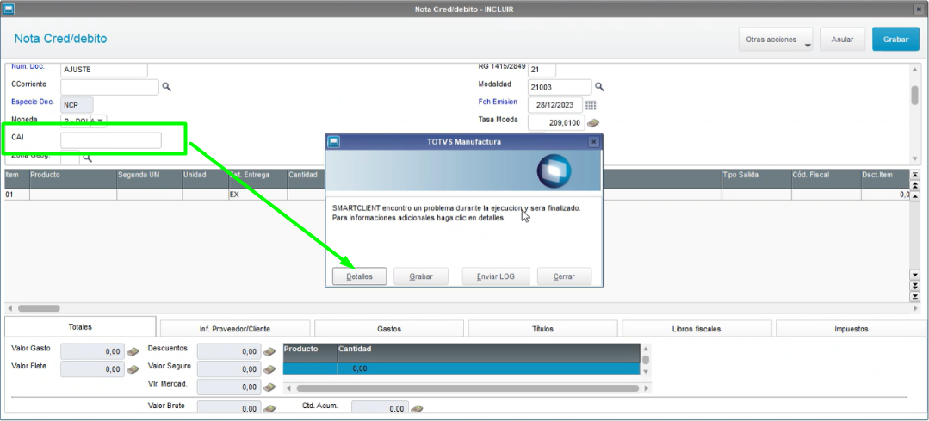Click the Valor Gasto calculator icon
Screen dimensions: 929x421
(133, 352)
